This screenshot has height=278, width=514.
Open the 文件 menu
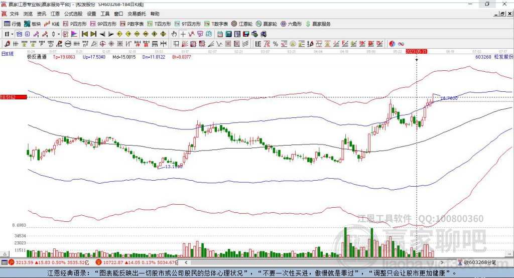[x=15, y=14]
